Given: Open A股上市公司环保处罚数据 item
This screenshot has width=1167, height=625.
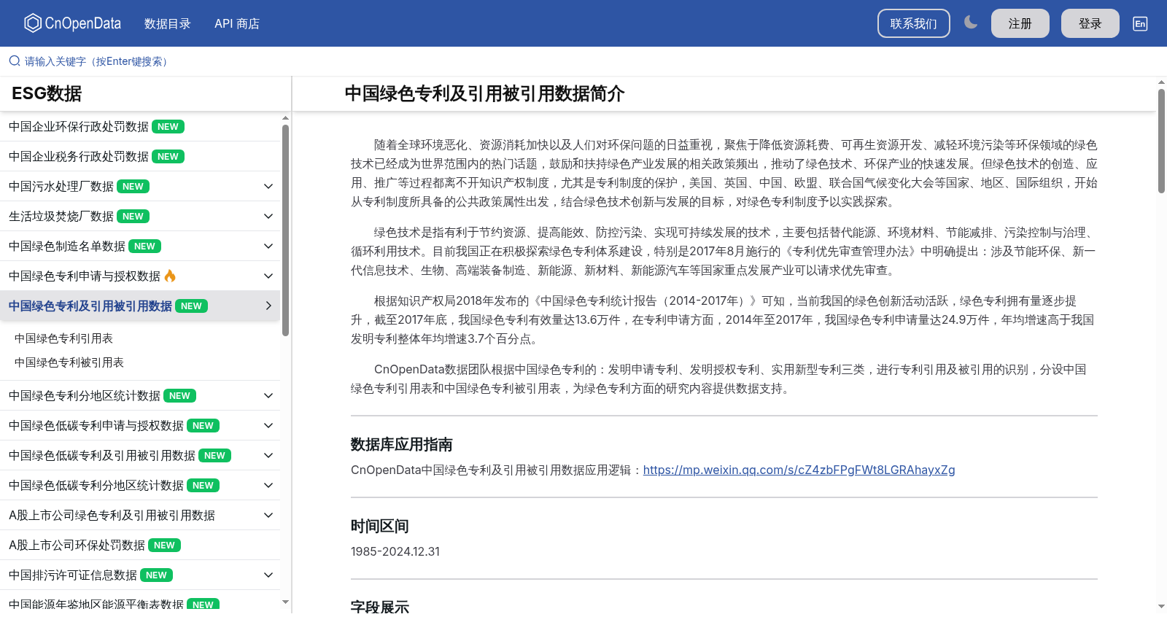Looking at the screenshot, I should [x=140, y=546].
